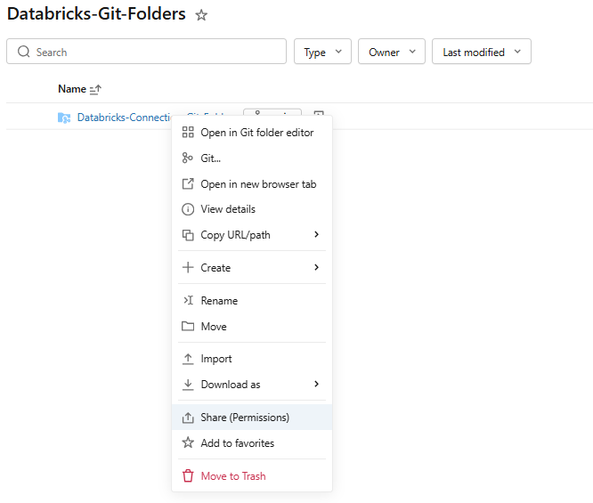
Task: Click the upload arrow icon beside Import
Action: [188, 359]
